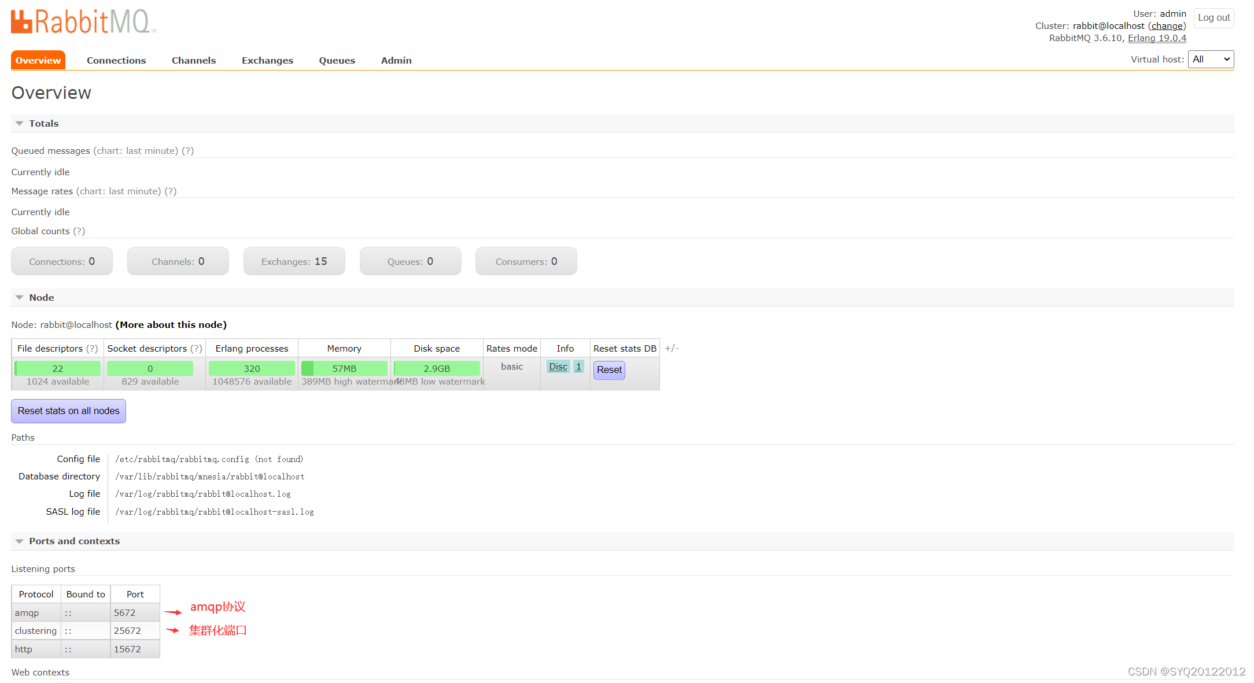Viewport: 1254px width, 683px height.
Task: Click the Reset button in node table
Action: [609, 370]
